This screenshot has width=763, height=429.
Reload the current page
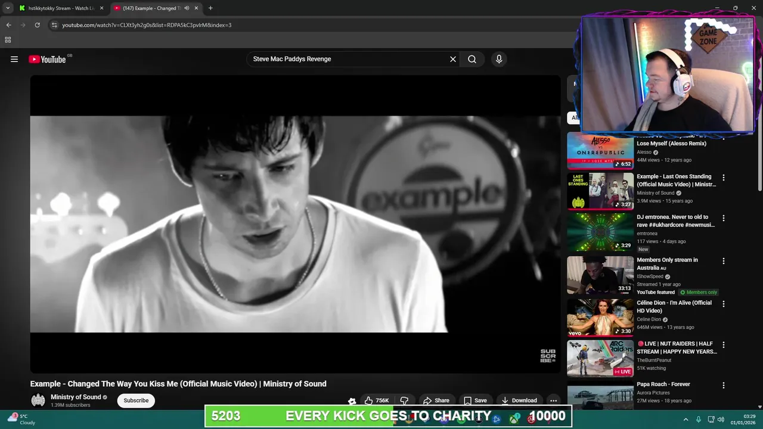(x=37, y=25)
